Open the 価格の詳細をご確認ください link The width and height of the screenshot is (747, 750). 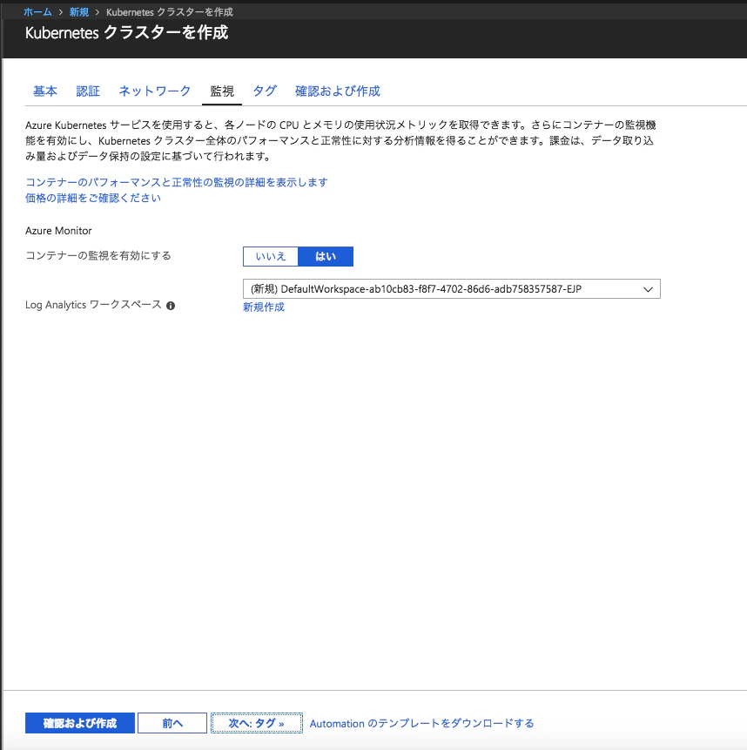point(93,198)
